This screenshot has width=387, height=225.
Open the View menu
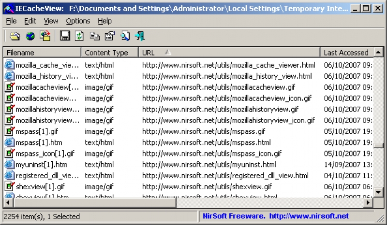(51, 21)
